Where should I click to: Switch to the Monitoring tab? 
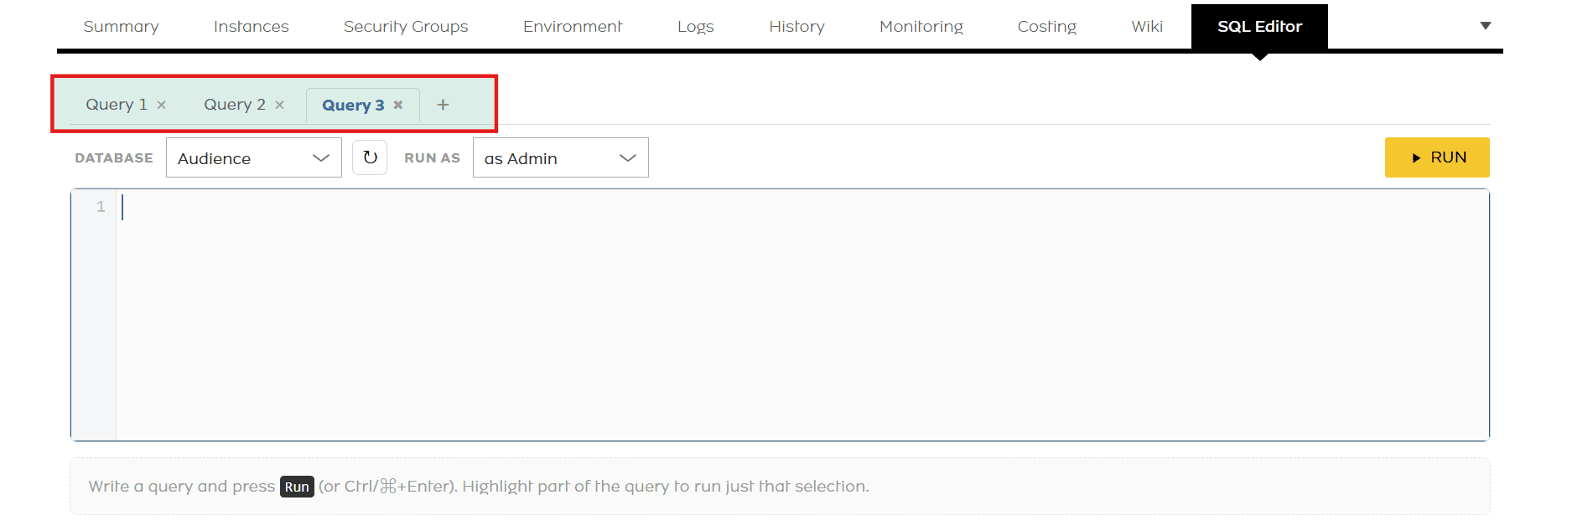pyautogui.click(x=921, y=27)
